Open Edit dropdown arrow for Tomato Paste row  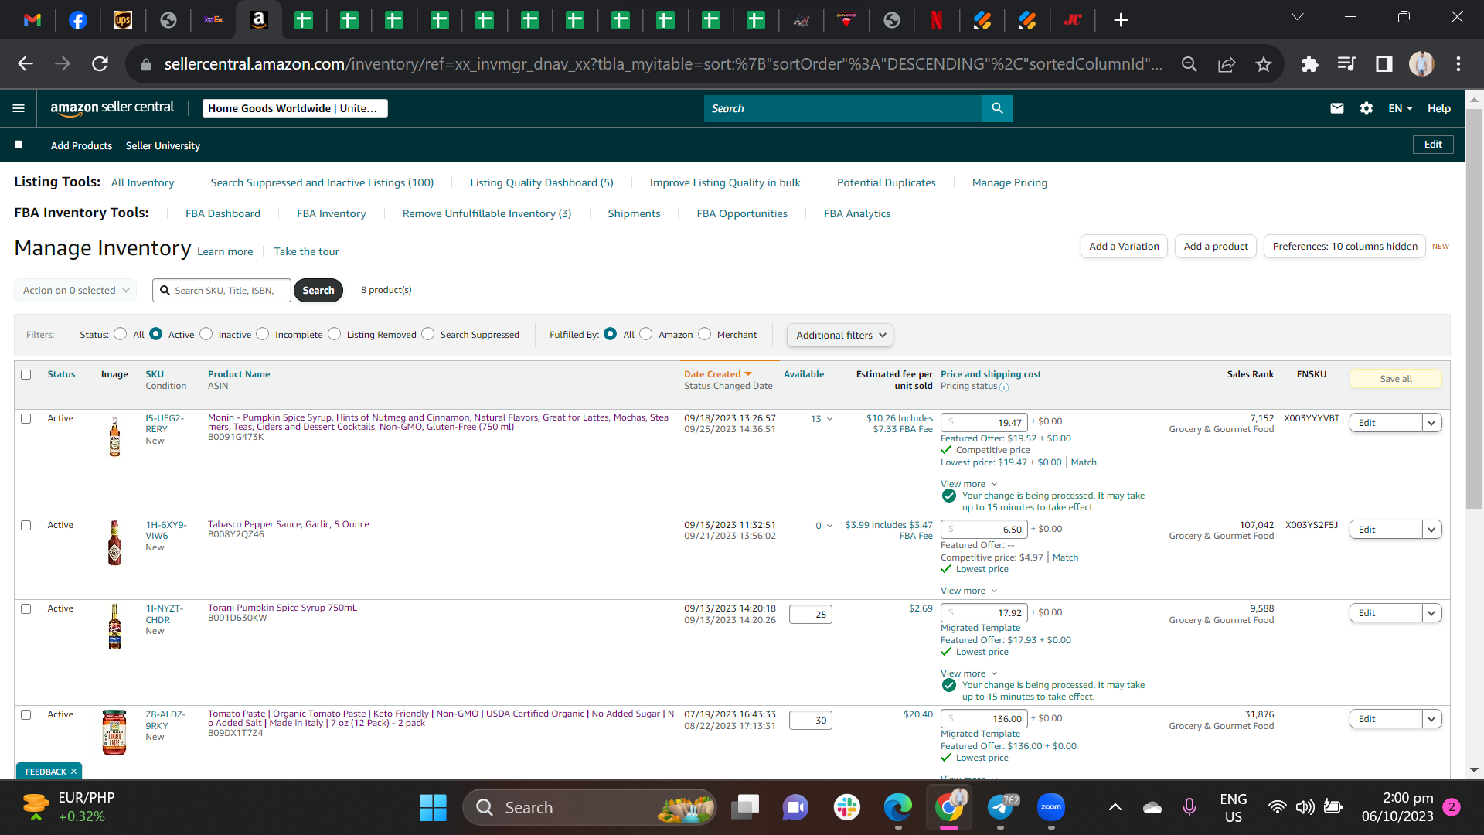1431,719
